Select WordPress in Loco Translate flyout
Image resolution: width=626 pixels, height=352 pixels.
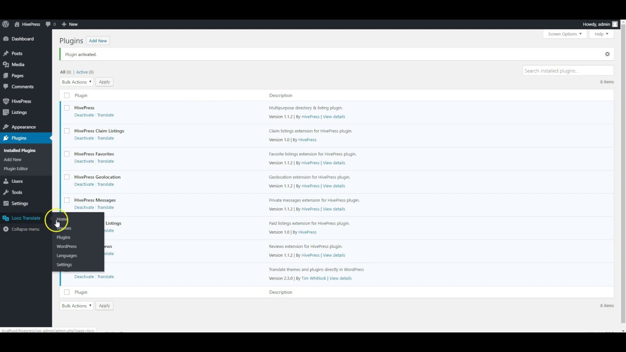pos(67,246)
